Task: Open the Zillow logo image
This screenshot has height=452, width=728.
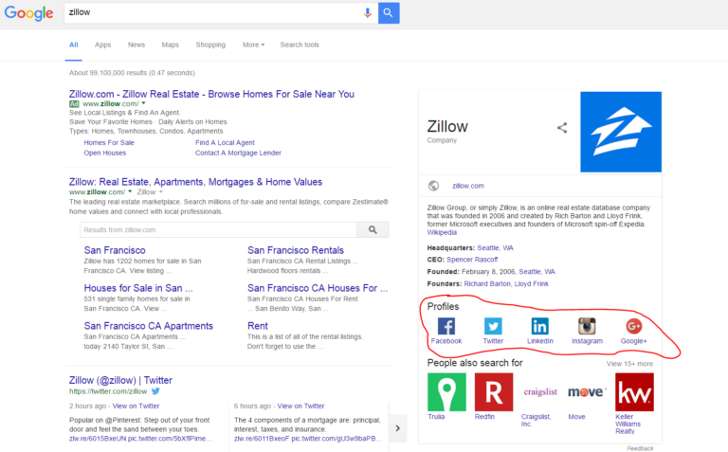Action: (x=621, y=132)
